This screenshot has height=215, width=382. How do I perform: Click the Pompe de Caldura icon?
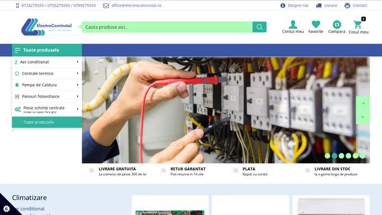(17, 85)
